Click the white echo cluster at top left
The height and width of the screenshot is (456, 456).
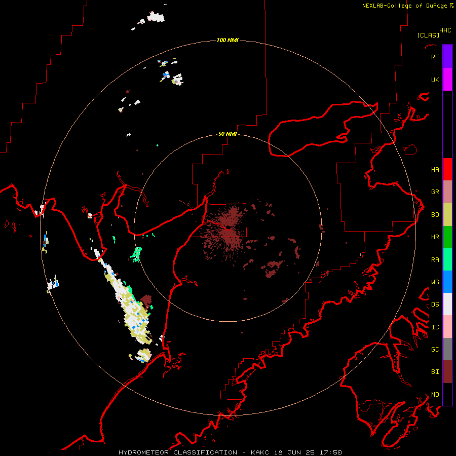(156, 17)
